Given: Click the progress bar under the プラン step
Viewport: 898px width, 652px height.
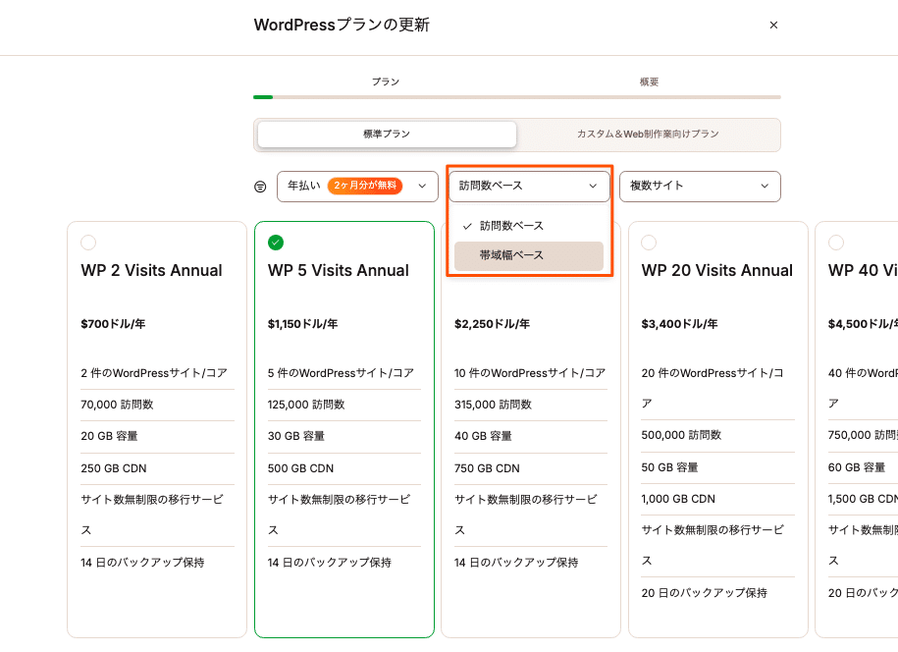Looking at the screenshot, I should (x=387, y=97).
